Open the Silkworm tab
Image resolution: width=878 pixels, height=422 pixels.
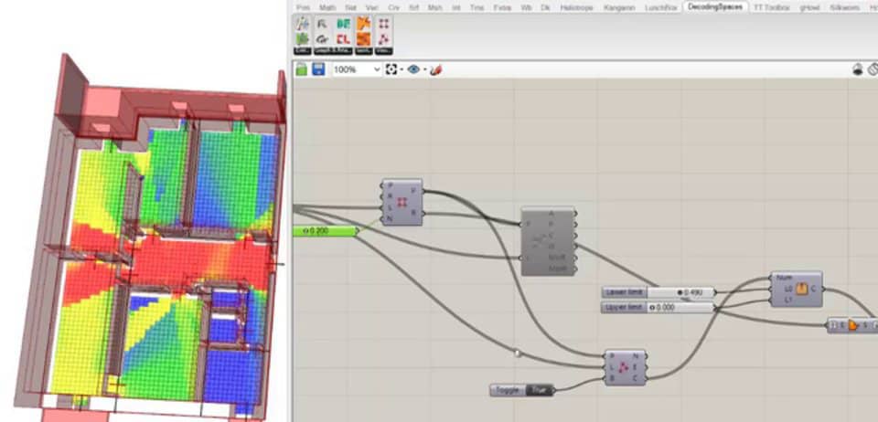point(844,8)
